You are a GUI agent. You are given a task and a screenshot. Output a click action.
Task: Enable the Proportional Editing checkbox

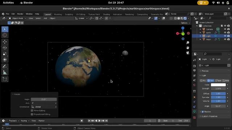point(32,114)
